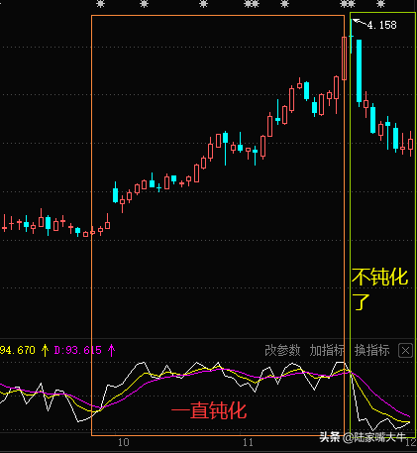Click the month label 11 on the date axis

coord(248,442)
